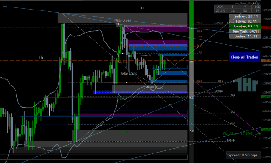Click the Spread: 0.90 pips label
The height and width of the screenshot is (163, 271).
pos(243,155)
